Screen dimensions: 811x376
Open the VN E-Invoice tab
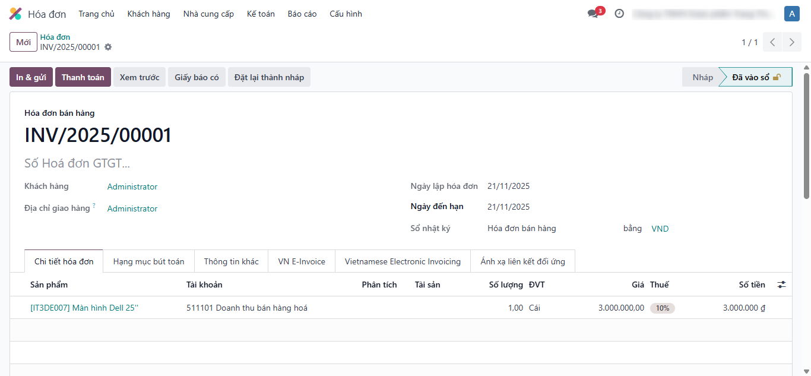tap(302, 261)
